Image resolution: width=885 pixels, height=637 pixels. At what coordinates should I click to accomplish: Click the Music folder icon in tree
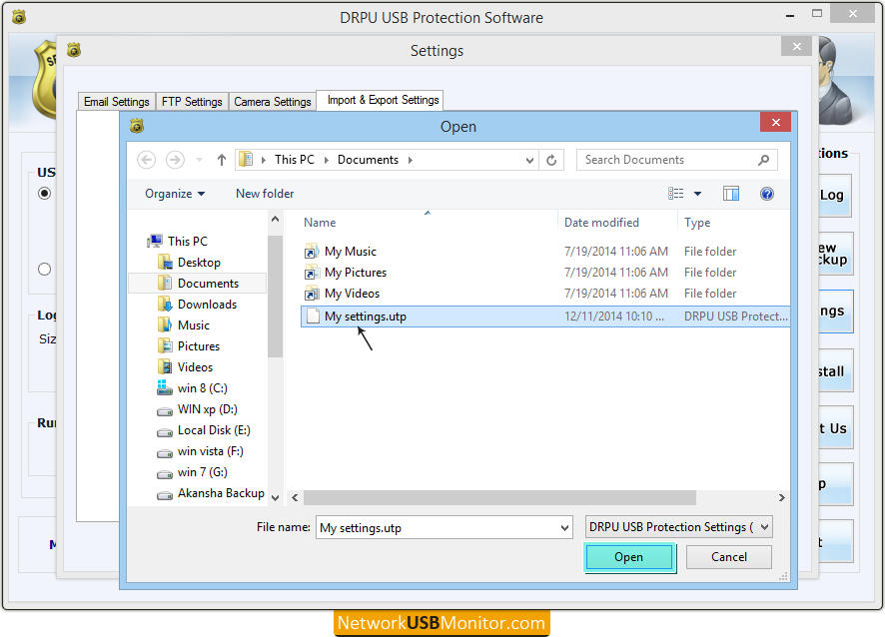(x=165, y=324)
